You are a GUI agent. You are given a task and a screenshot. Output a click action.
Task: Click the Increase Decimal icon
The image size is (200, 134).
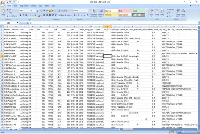coord(85,15)
